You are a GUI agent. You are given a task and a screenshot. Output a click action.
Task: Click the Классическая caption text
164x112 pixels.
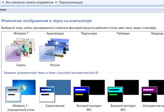(55, 106)
